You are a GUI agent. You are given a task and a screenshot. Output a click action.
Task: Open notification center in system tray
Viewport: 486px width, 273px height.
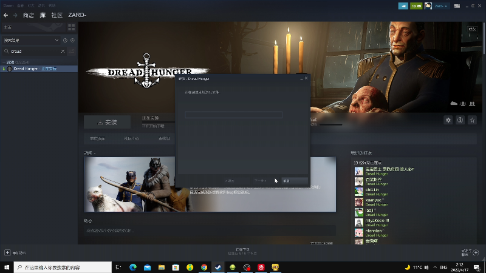point(477,267)
